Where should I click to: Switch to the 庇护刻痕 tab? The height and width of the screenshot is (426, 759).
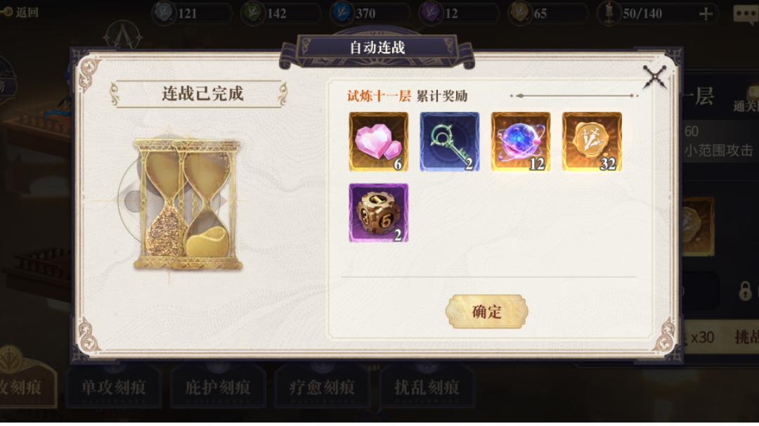[218, 388]
